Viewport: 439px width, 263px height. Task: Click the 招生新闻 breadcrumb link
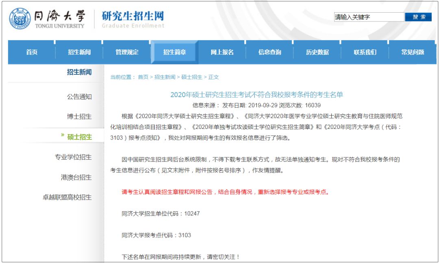click(165, 77)
